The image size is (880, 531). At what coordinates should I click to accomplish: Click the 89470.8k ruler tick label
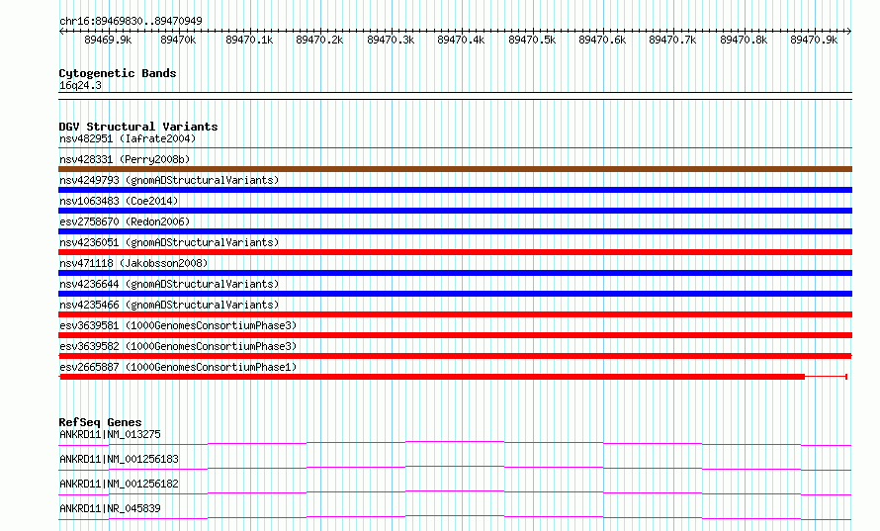(x=744, y=40)
